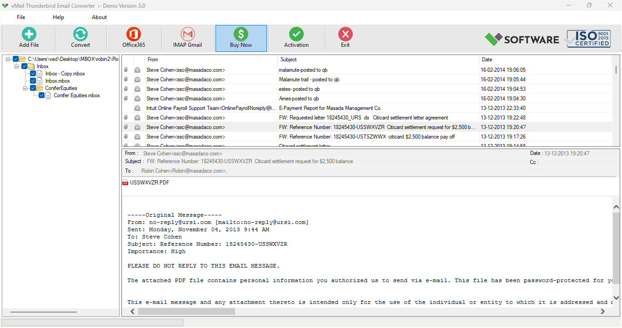Open the Help menu
The height and width of the screenshot is (328, 622).
(58, 17)
